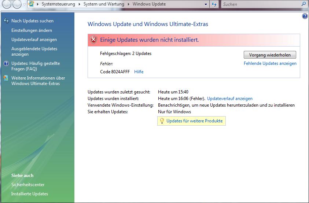This screenshot has width=309, height=203.
Task: Click the Nur für Windows value
Action: (174, 112)
